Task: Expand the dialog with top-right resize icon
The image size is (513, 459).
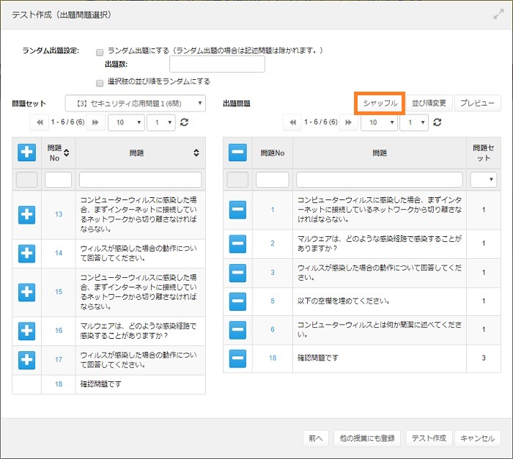Action: tap(498, 15)
